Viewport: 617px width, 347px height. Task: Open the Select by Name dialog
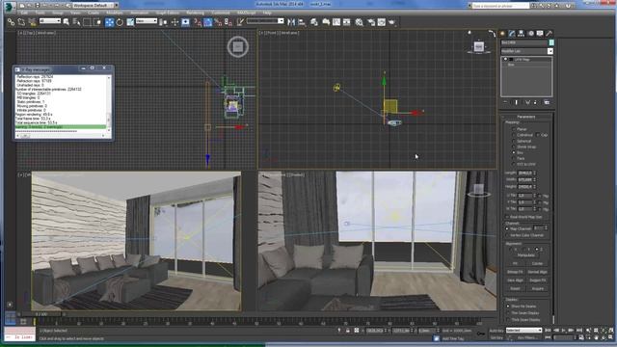pyautogui.click(x=76, y=22)
